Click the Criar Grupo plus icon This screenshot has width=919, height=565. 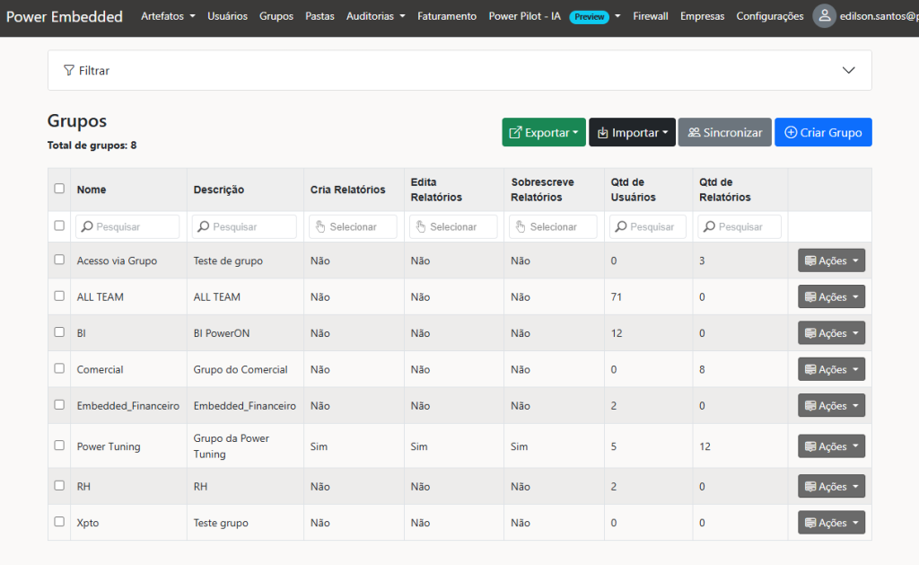790,133
